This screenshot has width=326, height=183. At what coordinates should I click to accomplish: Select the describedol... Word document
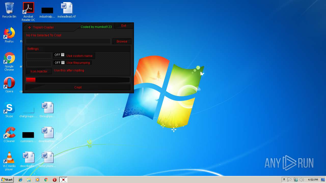[x=28, y=160]
